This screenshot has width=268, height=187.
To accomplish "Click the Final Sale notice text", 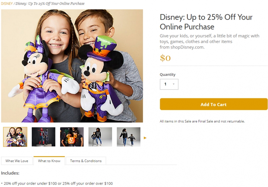I will tap(202, 121).
